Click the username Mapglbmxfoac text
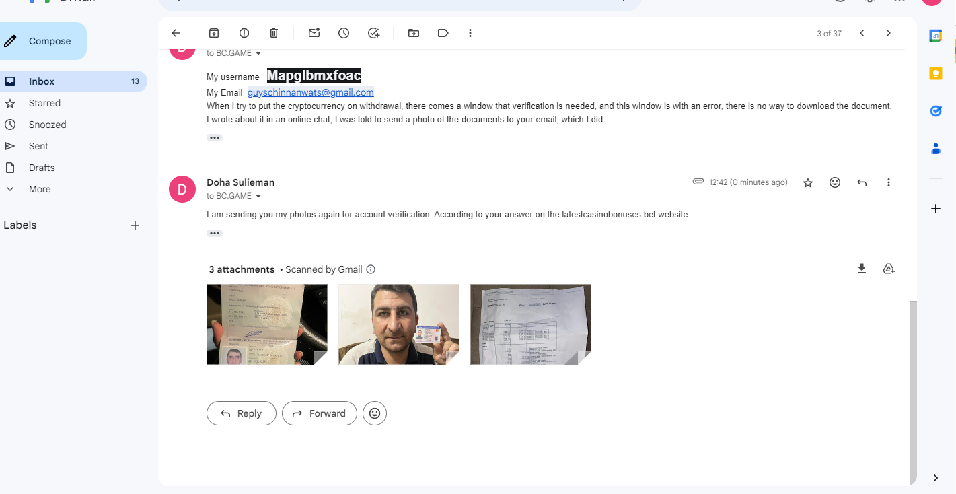 point(314,75)
